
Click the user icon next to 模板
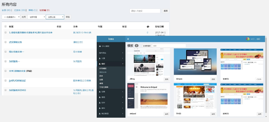[x=100, y=64]
